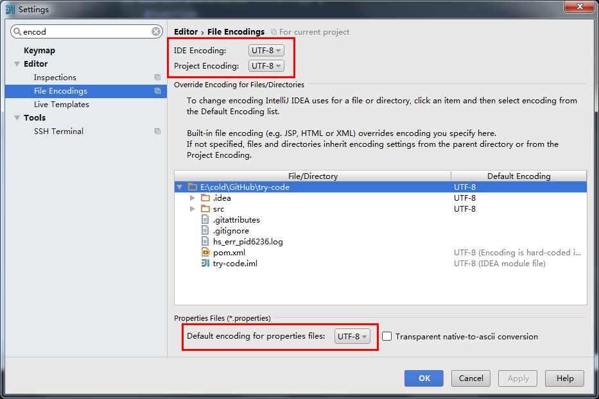Clear the search field with the X icon

[x=156, y=31]
